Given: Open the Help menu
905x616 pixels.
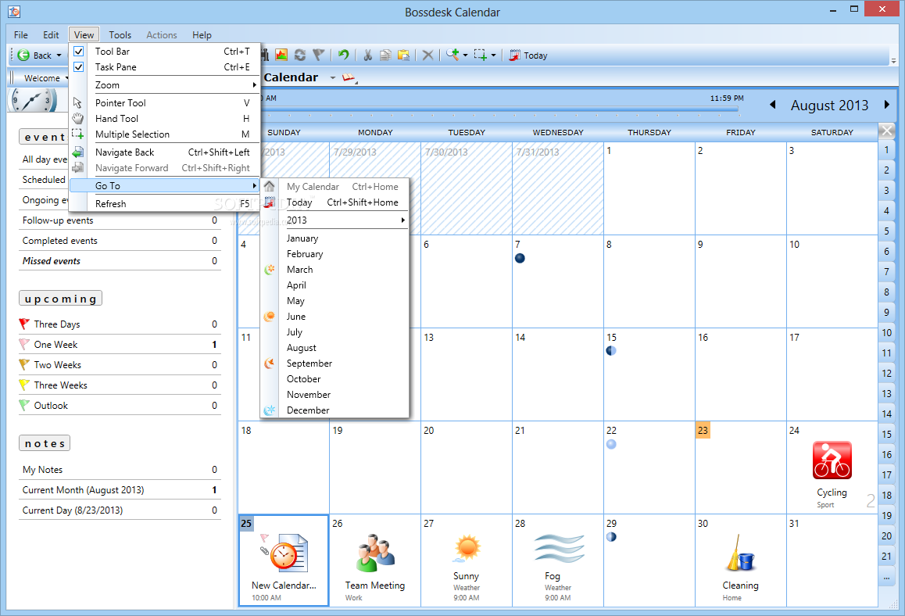Looking at the screenshot, I should coord(202,34).
